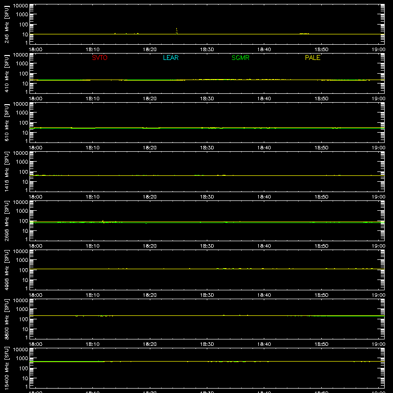Screen dimensions: 393x393
Task: Click the cyan LEAR station label
Action: click(x=170, y=57)
